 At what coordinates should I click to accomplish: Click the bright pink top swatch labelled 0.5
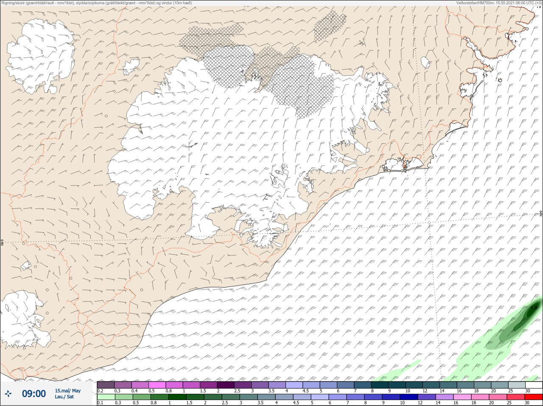click(x=157, y=385)
